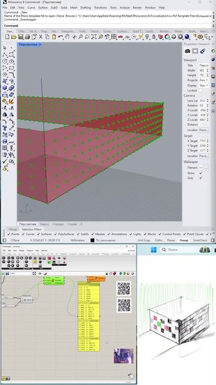The height and width of the screenshot is (385, 216).
Task: Open the Projection dropdown in Viewport properties
Action: coord(204,80)
